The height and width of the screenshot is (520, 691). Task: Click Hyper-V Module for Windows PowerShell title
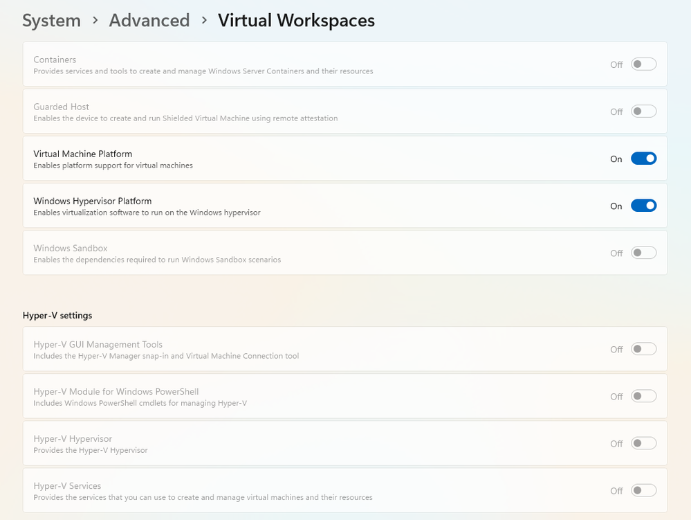[x=116, y=392]
